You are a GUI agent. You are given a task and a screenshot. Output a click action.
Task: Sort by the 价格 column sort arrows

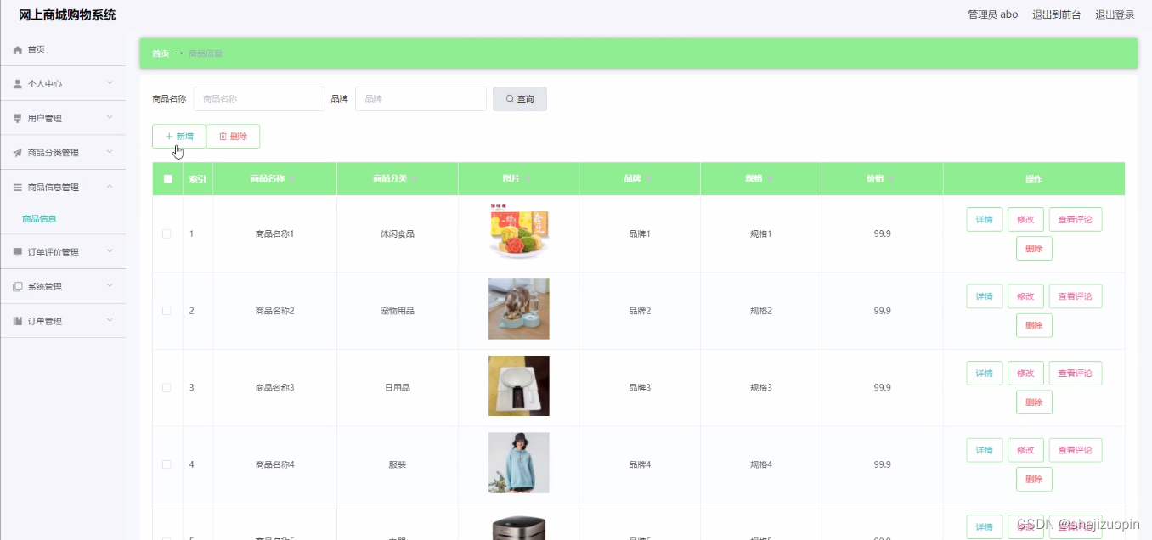tap(891, 179)
